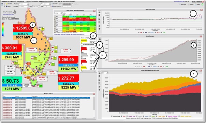
Task: Open the nem-watch.info link at top right
Action: (x=179, y=2)
